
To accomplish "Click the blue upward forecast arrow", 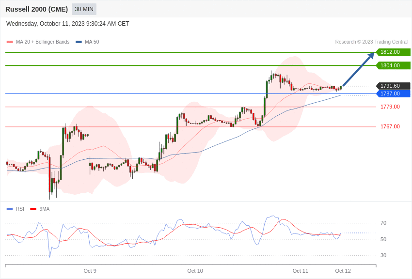I will click(358, 69).
